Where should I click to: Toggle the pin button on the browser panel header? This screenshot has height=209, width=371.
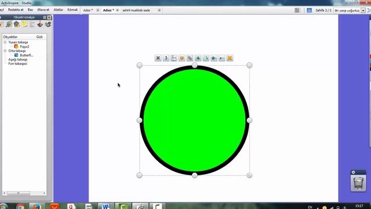49,17
